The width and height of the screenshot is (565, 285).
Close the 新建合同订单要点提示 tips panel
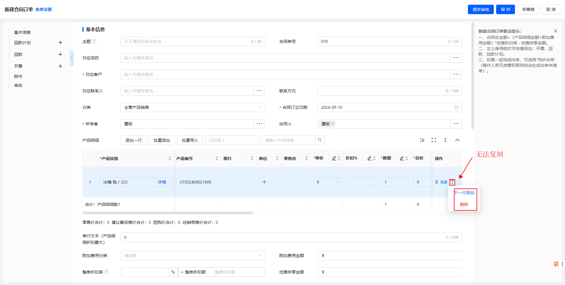tap(555, 31)
